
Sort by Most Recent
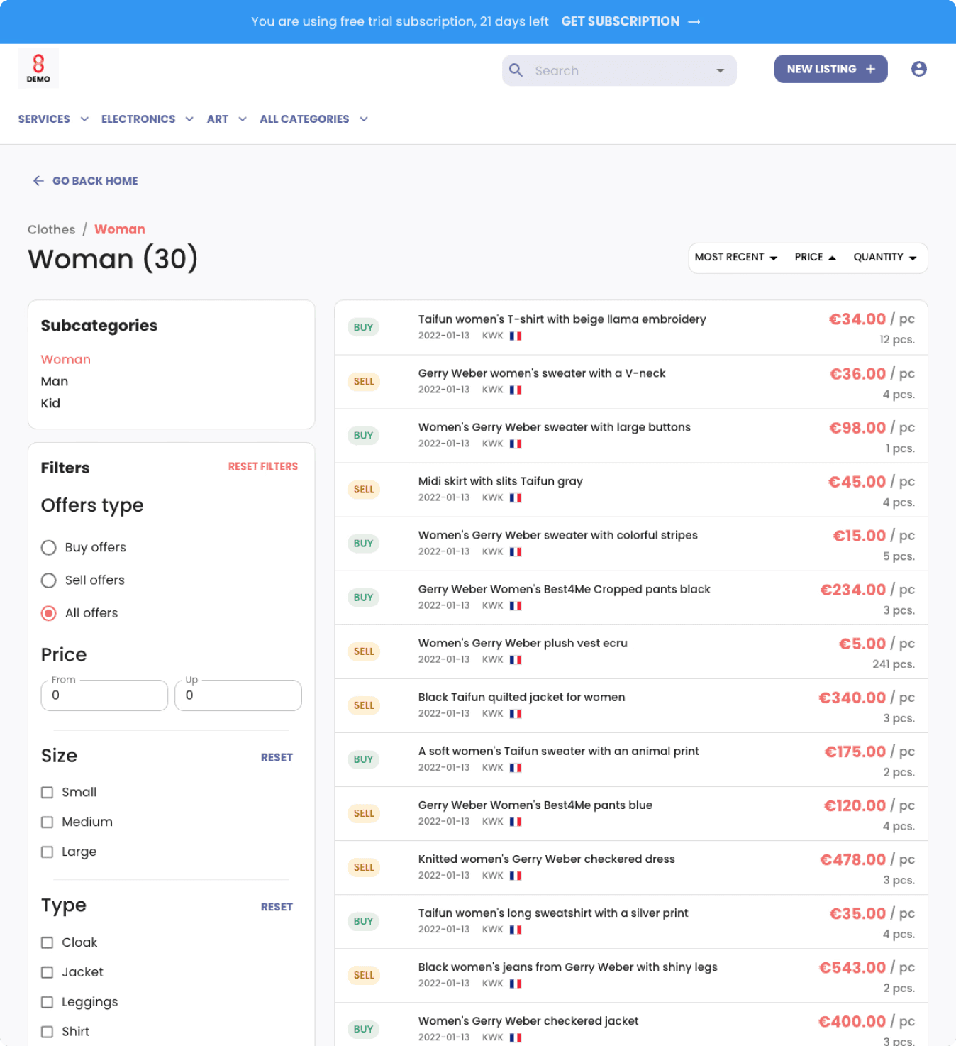pos(736,258)
